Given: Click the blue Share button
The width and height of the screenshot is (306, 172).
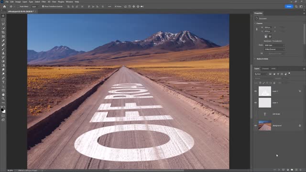Looking at the screenshot, I should tap(289, 6).
